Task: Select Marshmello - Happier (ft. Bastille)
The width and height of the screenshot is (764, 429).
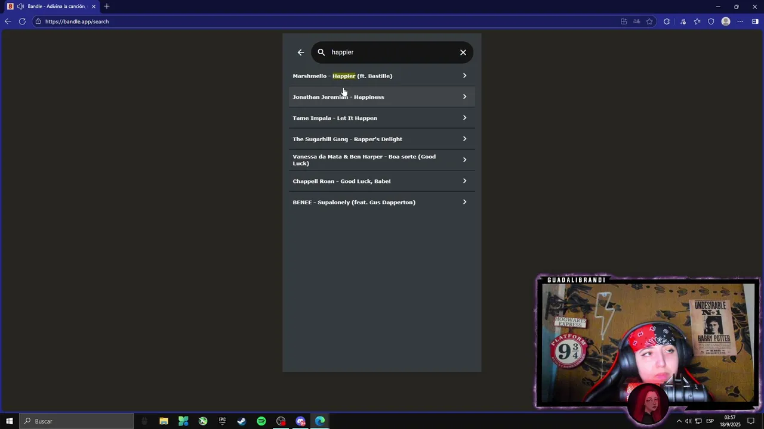Action: [382, 76]
